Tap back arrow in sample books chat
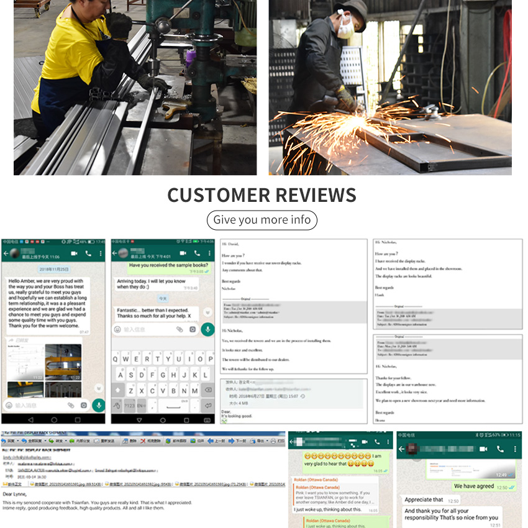The height and width of the screenshot is (528, 528). (114, 253)
